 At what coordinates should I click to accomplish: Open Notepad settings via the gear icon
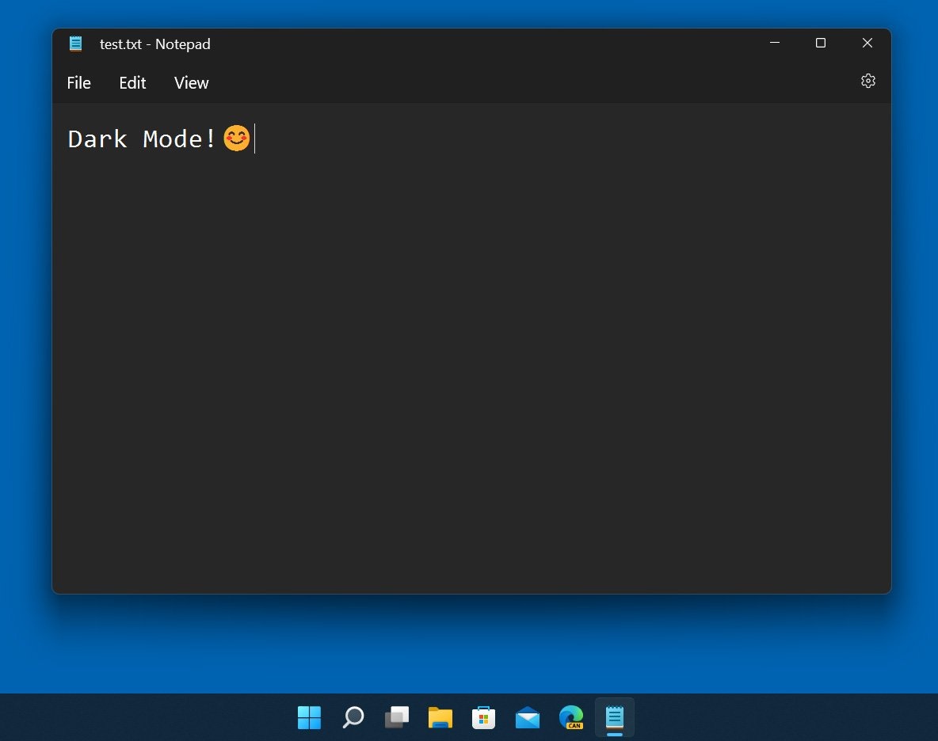tap(867, 81)
